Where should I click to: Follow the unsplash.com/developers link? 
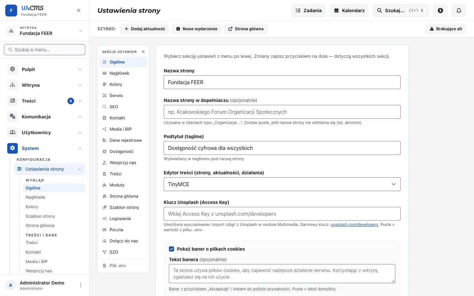pyautogui.click(x=355, y=225)
